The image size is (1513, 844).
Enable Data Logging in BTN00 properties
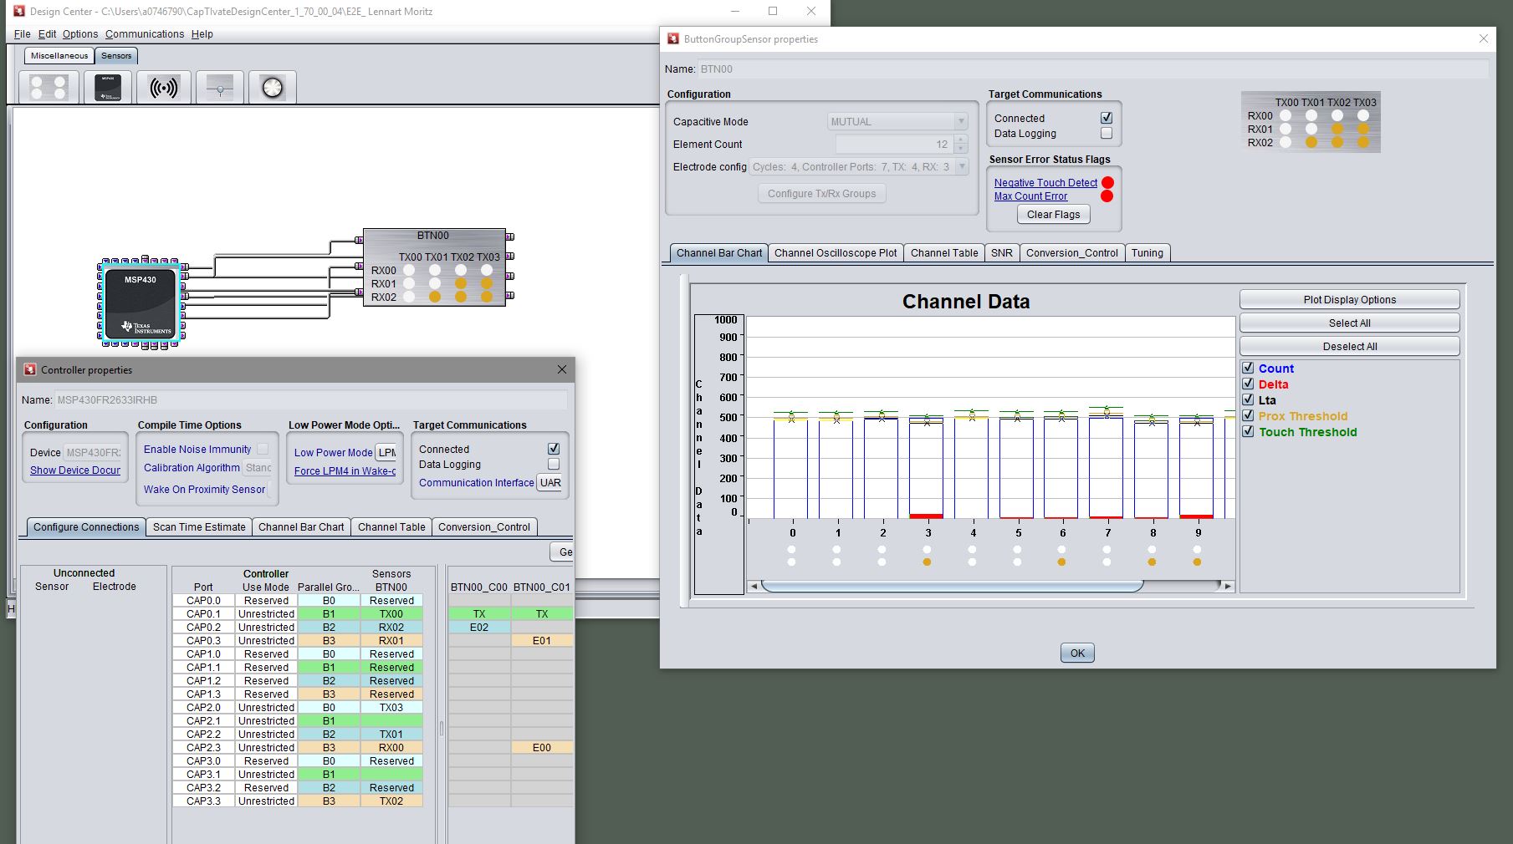click(1106, 133)
